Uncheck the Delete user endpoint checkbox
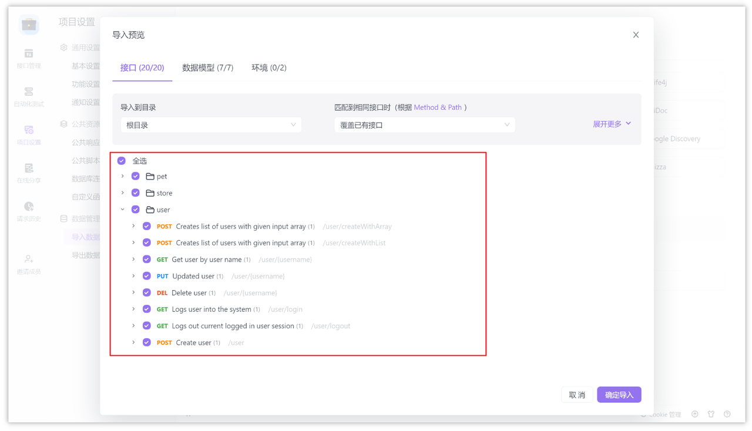This screenshot has height=431, width=752. pos(146,292)
